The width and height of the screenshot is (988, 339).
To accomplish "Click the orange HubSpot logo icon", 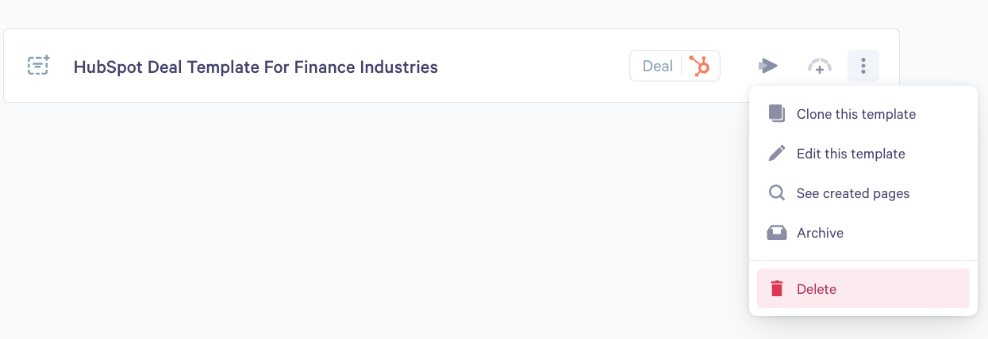I will [x=699, y=66].
